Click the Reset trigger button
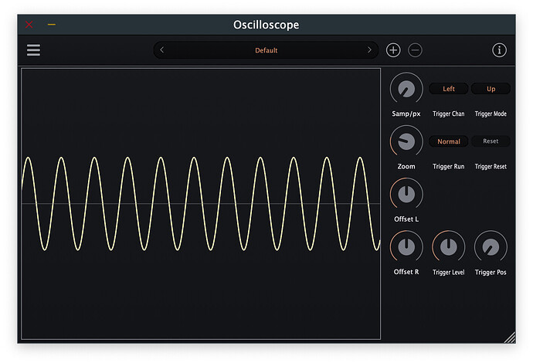 pos(491,141)
